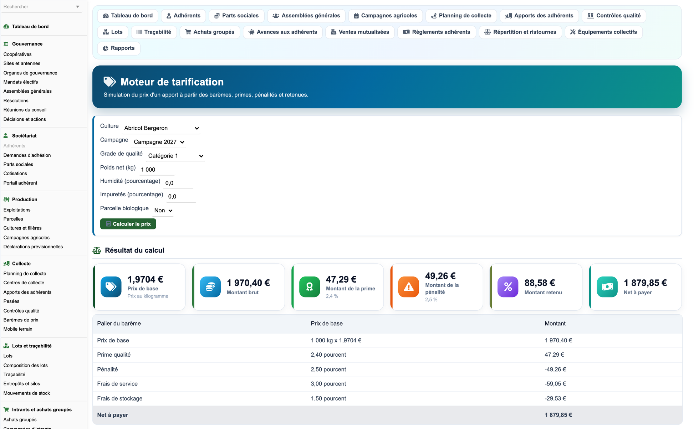Open the Culture dropdown showing Abricot Bergeron
The height and width of the screenshot is (429, 694).
[161, 128]
